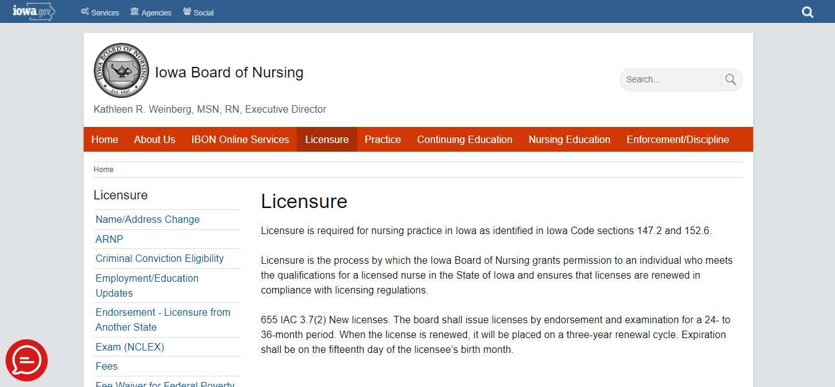
Task: Open the Nursing Education tab
Action: click(569, 139)
